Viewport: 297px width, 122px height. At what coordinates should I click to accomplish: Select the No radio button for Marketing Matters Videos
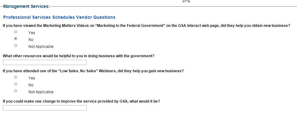[16, 38]
